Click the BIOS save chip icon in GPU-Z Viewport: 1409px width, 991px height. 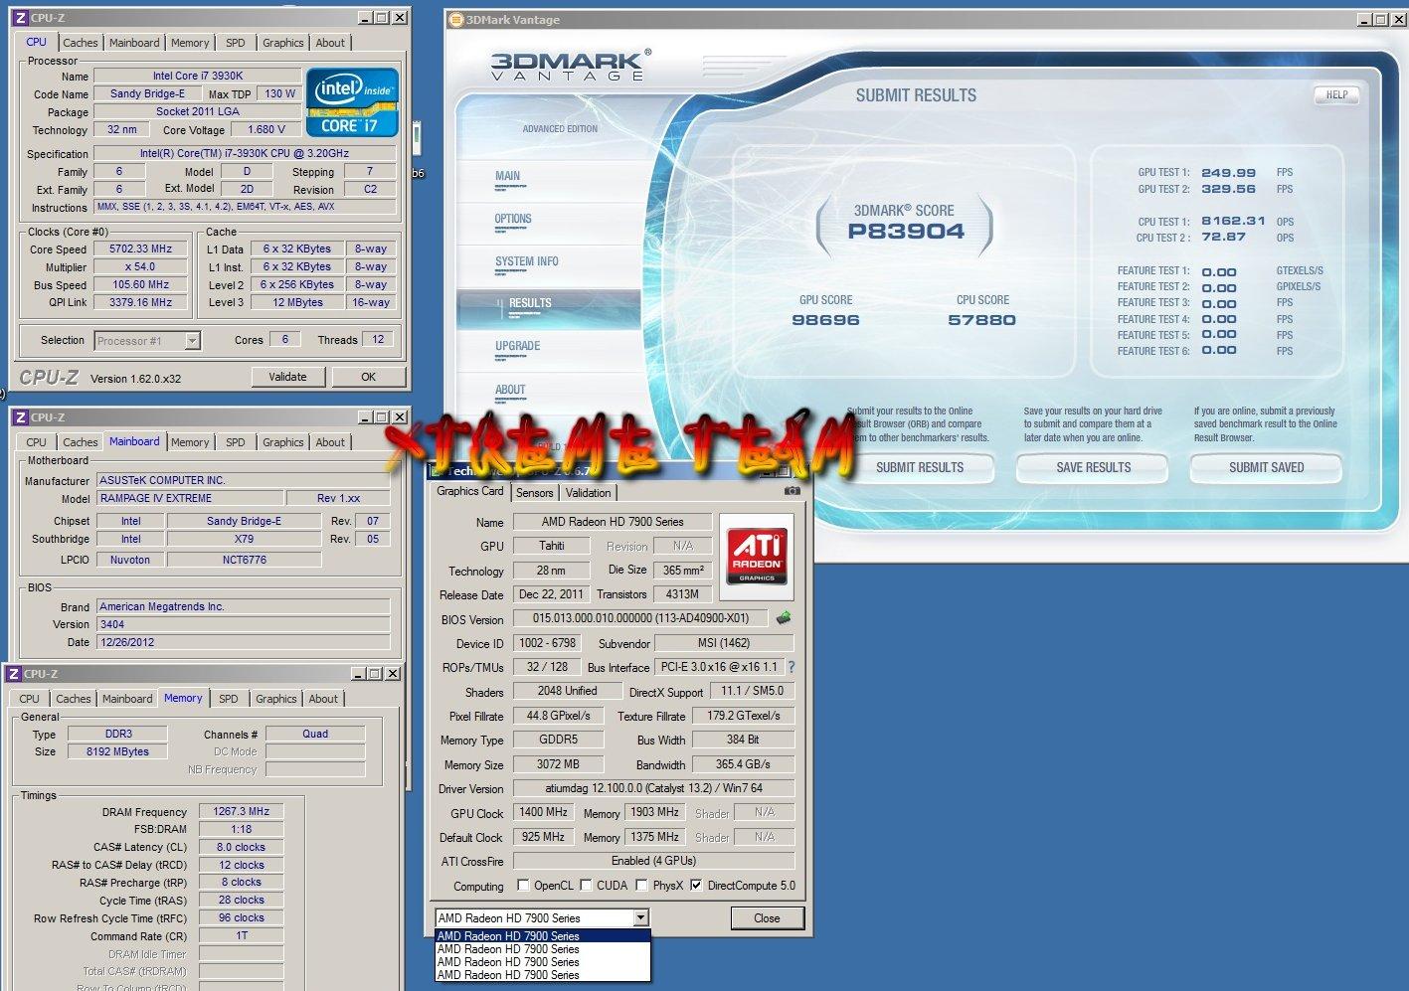tap(784, 618)
